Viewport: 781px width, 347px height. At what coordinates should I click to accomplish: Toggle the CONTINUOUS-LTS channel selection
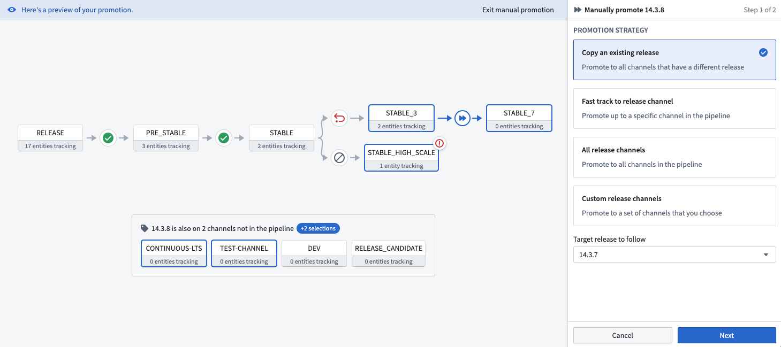174,253
